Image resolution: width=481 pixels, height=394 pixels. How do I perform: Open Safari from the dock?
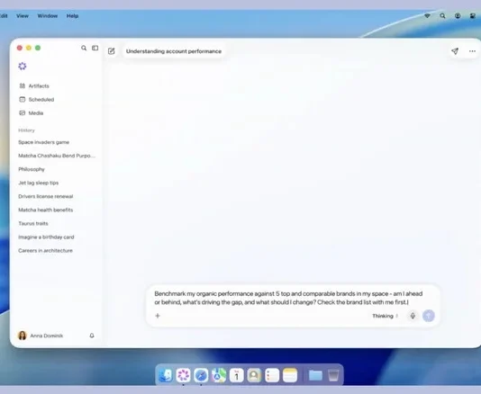click(201, 375)
